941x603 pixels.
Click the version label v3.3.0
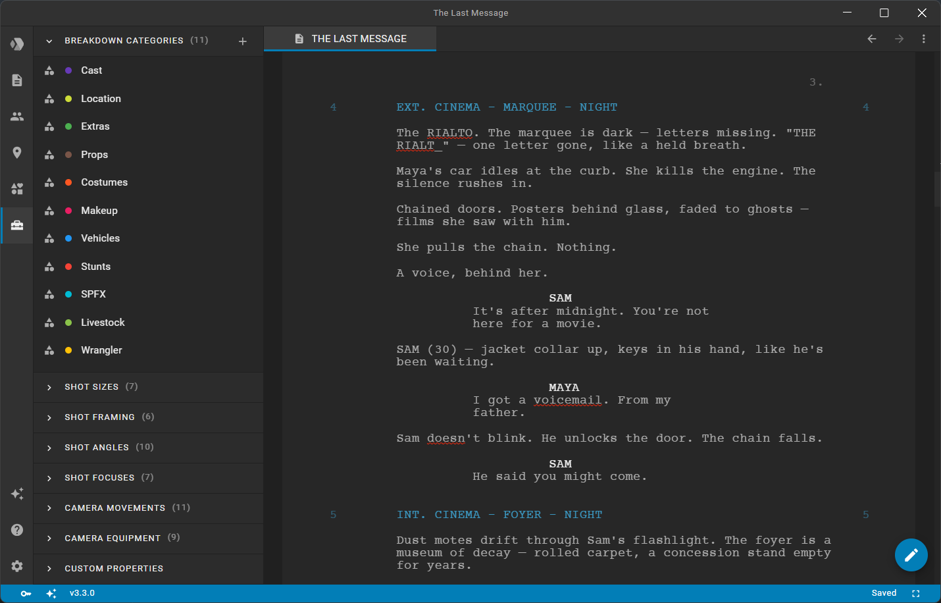(82, 593)
